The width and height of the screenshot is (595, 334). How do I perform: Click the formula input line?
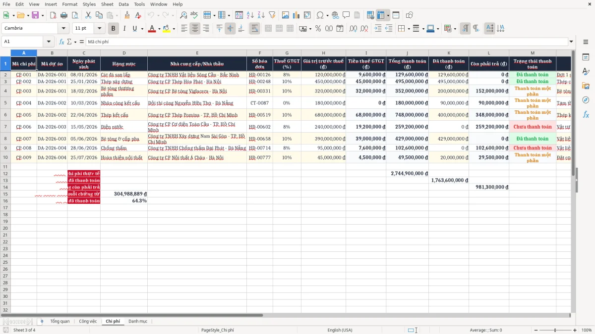(x=326, y=42)
